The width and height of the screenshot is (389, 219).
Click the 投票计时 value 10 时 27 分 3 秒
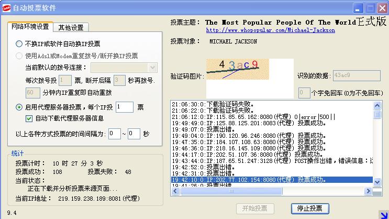click(x=77, y=163)
